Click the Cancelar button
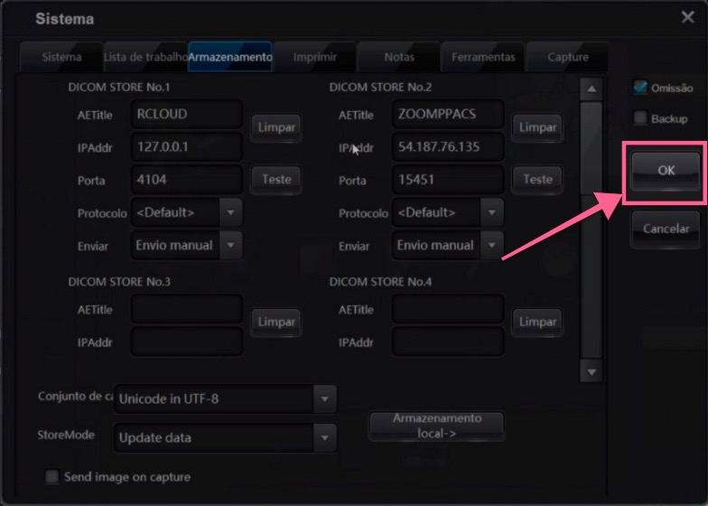Screen dimensions: 708x506 tap(666, 229)
